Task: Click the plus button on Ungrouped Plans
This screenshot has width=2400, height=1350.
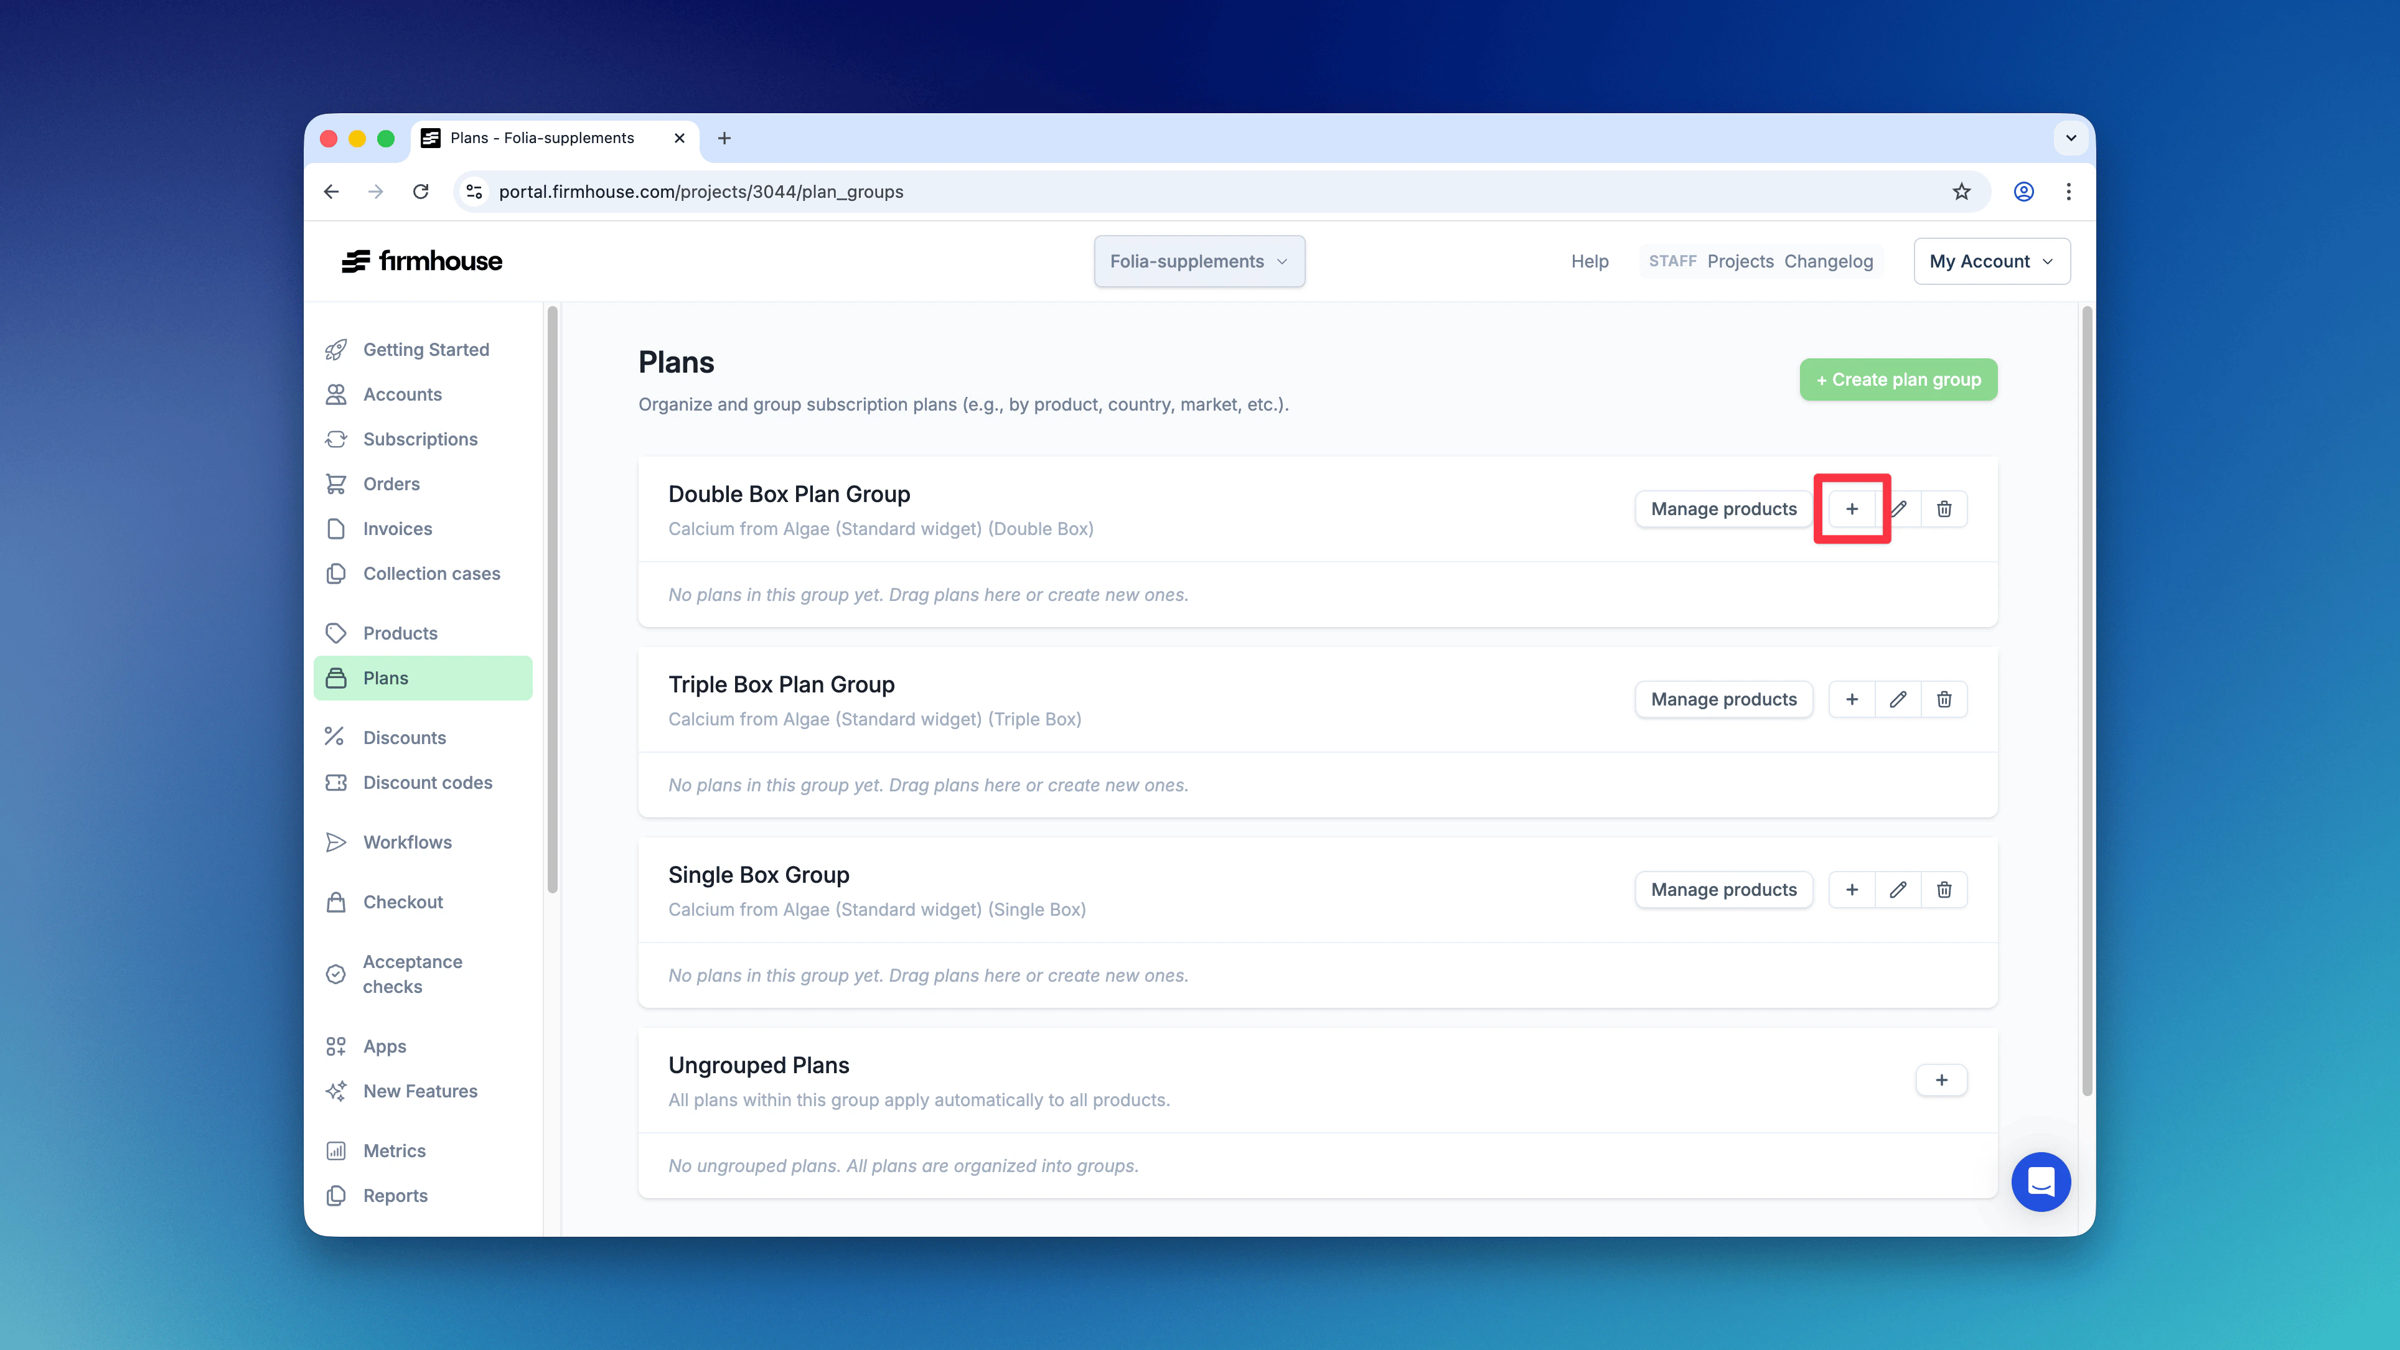Action: [1942, 1080]
